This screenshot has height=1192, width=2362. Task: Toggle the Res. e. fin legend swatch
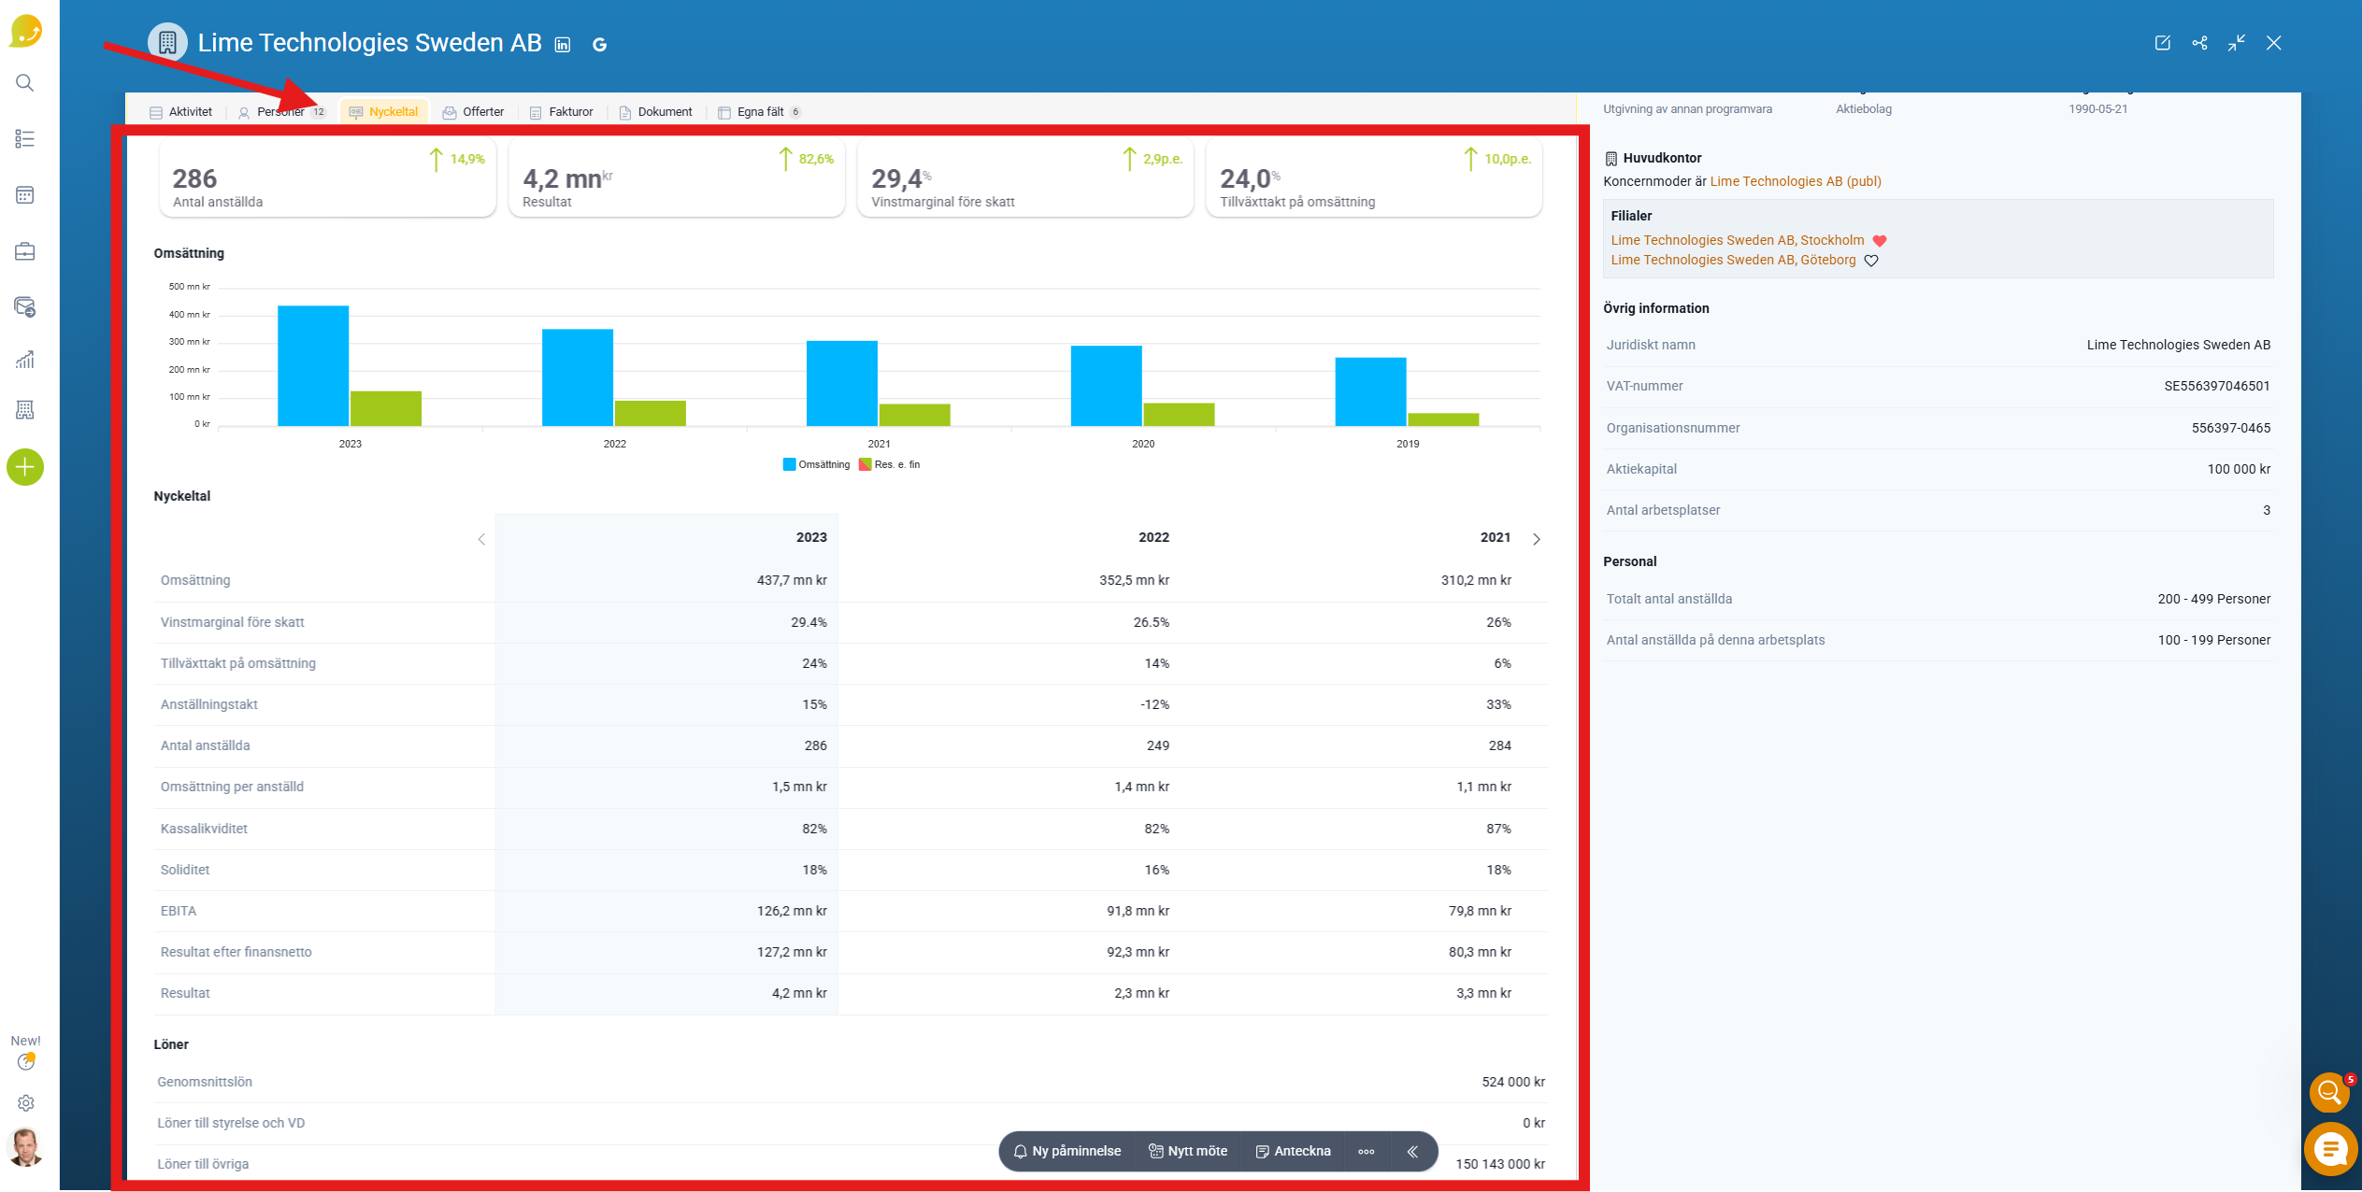pyautogui.click(x=866, y=464)
